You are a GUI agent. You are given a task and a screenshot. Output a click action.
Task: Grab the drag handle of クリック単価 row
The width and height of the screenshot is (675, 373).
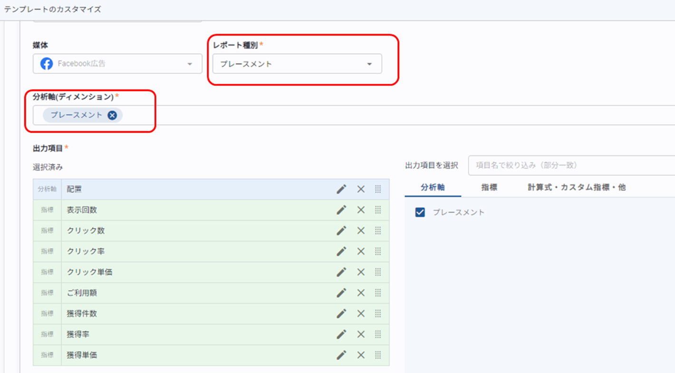[x=378, y=272]
